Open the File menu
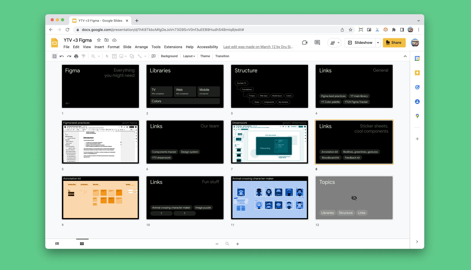 [x=66, y=47]
